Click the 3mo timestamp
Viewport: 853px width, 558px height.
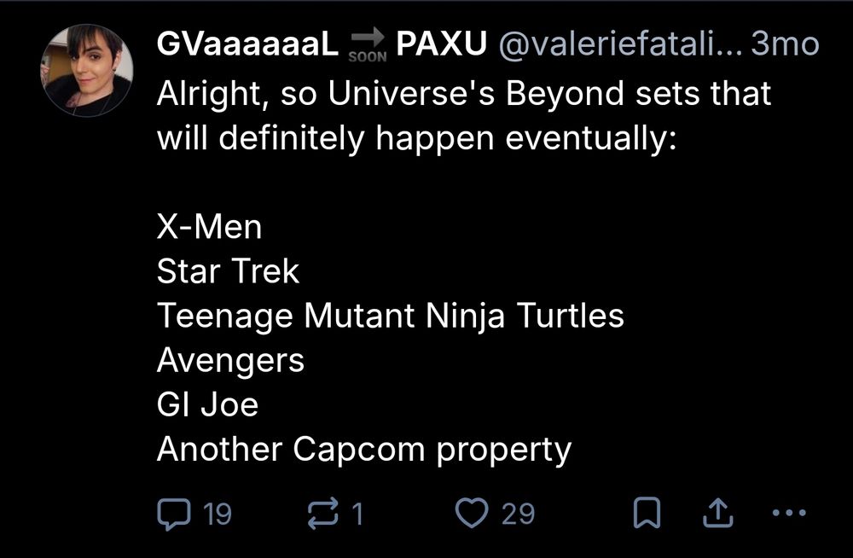784,45
